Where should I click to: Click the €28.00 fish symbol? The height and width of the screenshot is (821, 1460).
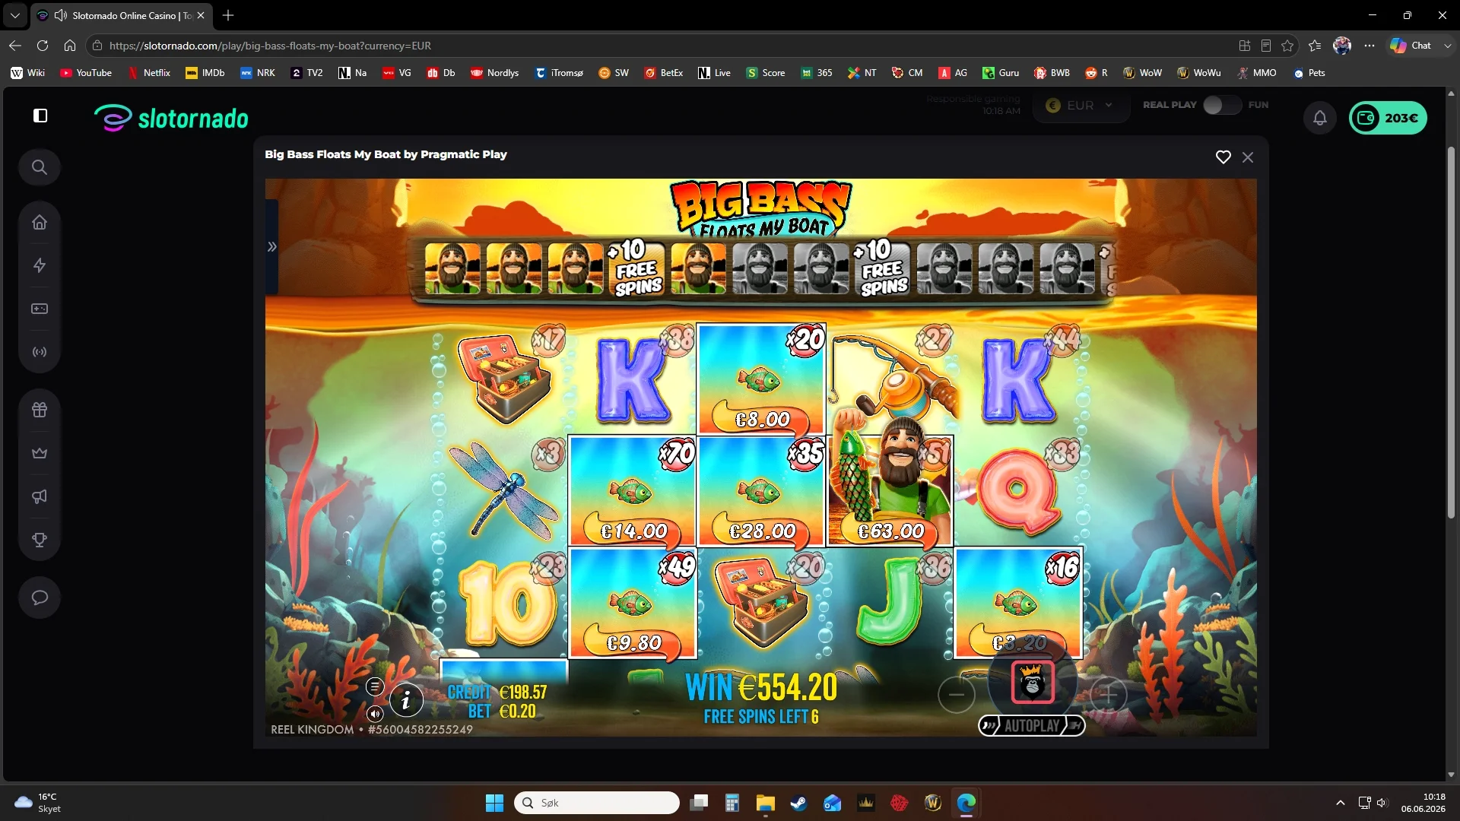coord(761,490)
